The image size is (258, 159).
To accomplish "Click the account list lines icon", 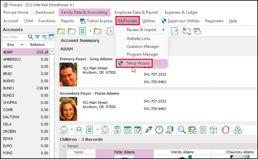I will point(82,31).
